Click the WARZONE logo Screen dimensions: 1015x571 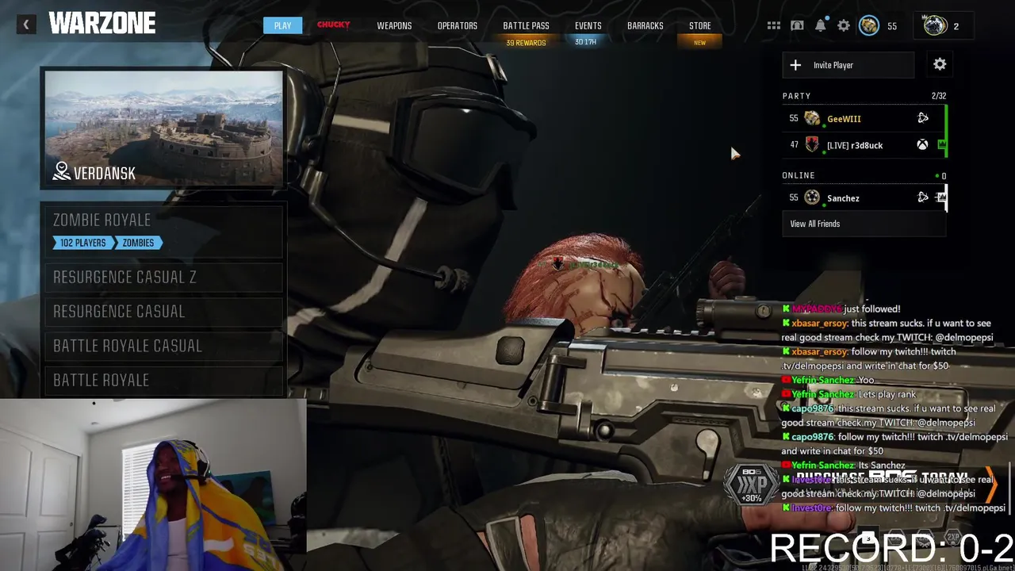coord(102,24)
